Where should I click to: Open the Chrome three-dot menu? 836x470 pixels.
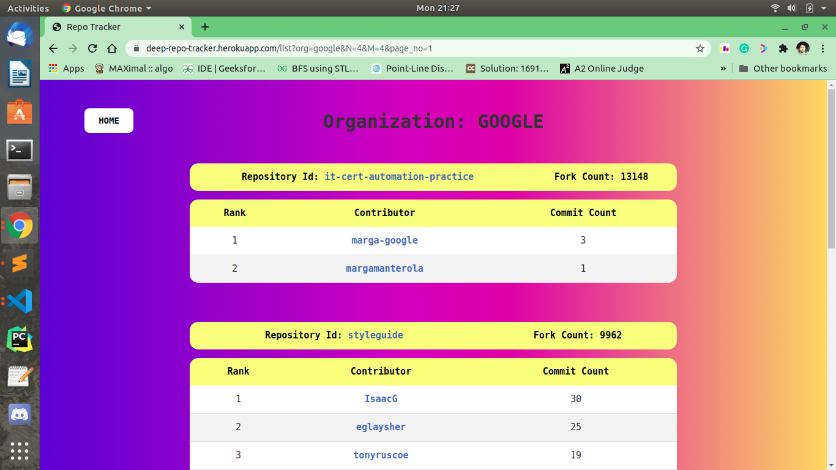(822, 48)
